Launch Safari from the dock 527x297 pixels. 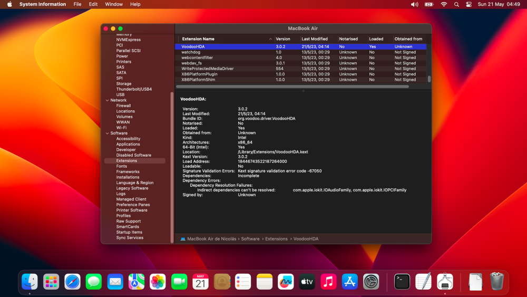[x=72, y=282]
